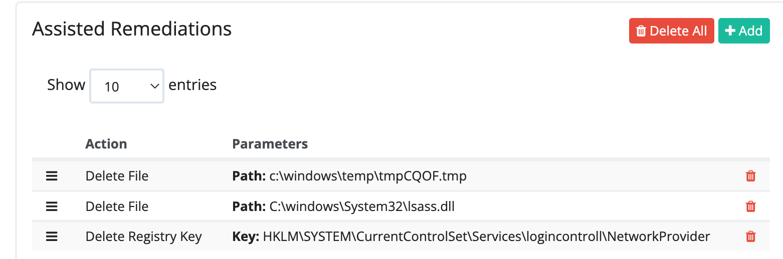Click the first Delete File action cell
The image size is (783, 259).
[117, 176]
